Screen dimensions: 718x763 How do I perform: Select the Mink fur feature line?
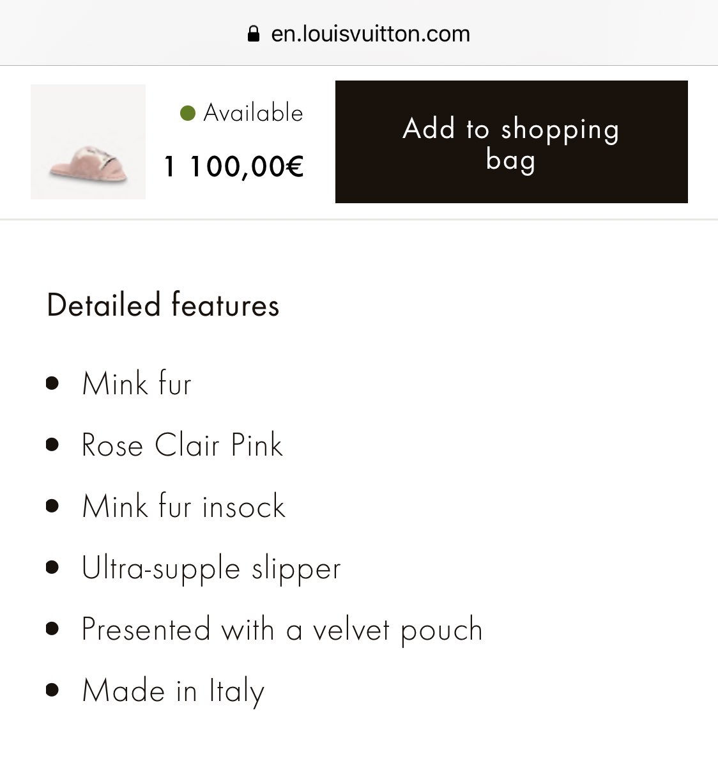point(137,384)
